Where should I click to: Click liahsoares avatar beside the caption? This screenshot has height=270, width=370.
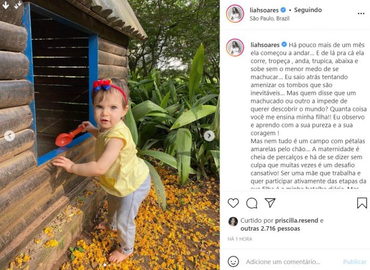(235, 48)
